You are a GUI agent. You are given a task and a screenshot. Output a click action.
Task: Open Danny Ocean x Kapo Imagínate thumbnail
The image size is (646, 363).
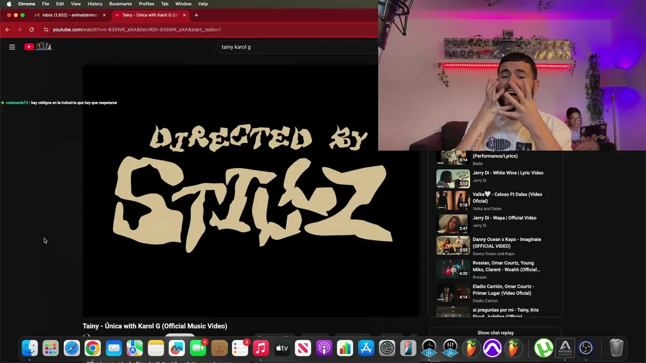(x=453, y=245)
